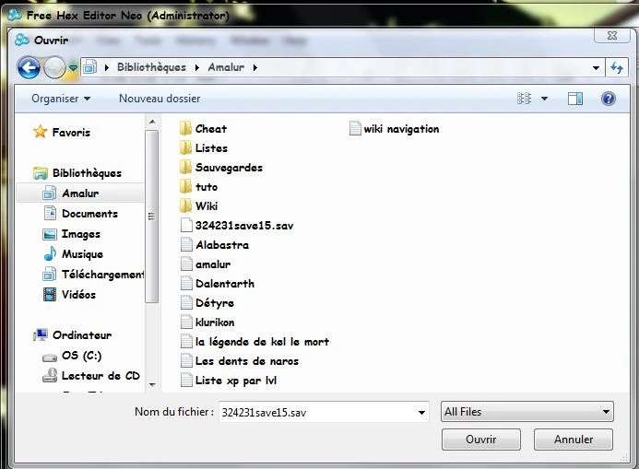Select the Lecteur de CD drive
The image size is (639, 469).
91,375
